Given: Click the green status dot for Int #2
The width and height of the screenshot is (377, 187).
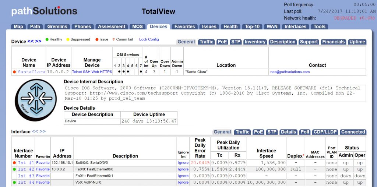Looking at the screenshot, I should click(x=14, y=169).
